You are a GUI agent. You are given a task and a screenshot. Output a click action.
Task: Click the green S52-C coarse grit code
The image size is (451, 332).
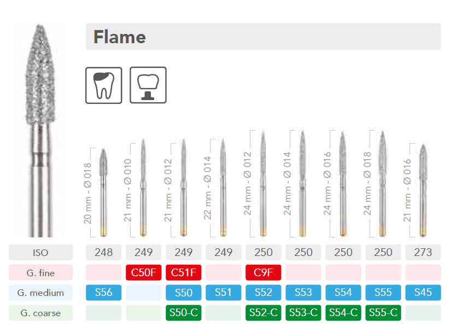tap(263, 313)
